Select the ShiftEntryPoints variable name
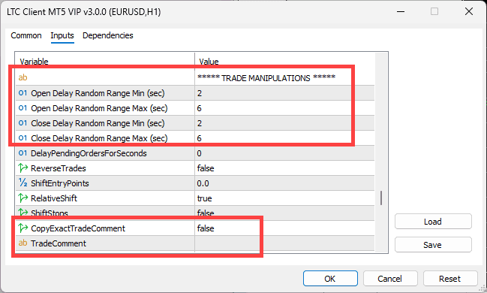The height and width of the screenshot is (293, 487). pyautogui.click(x=60, y=183)
